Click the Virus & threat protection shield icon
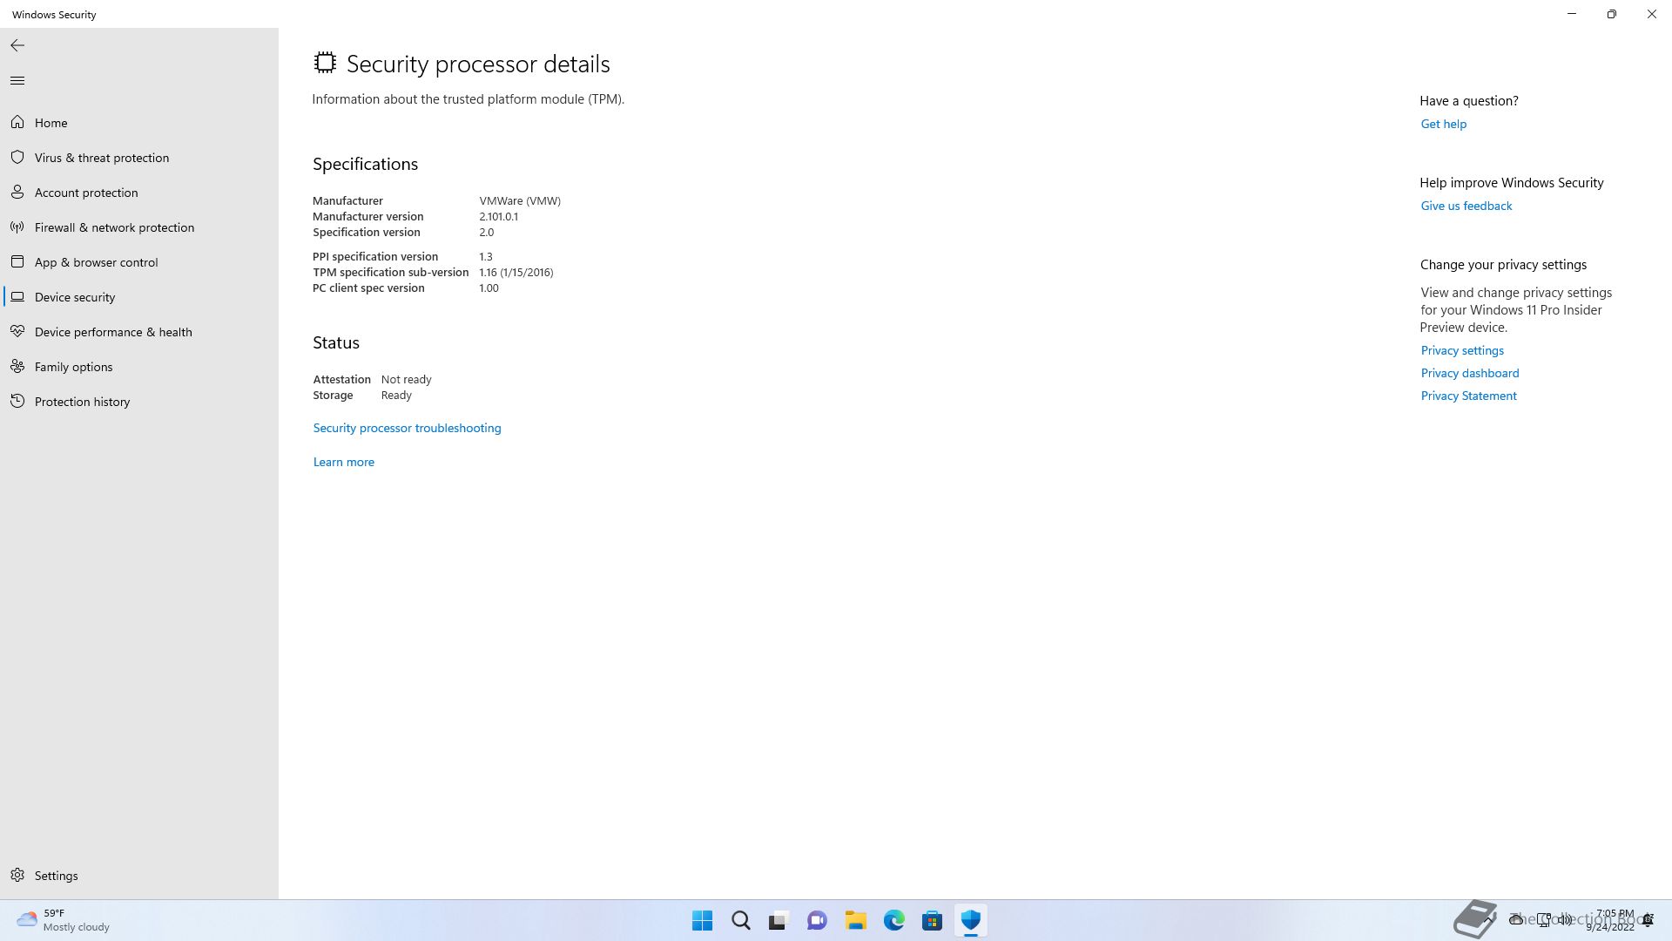 (x=17, y=158)
